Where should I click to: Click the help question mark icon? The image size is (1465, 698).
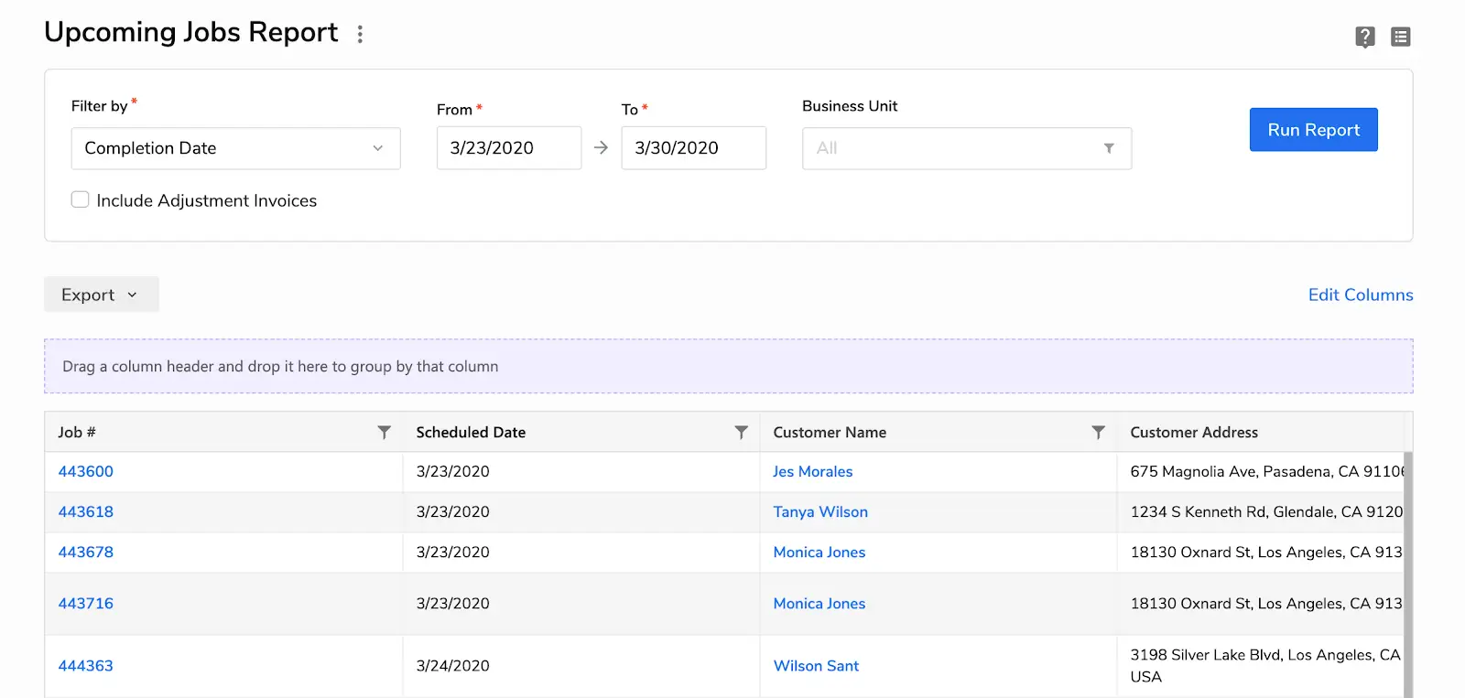click(1364, 37)
